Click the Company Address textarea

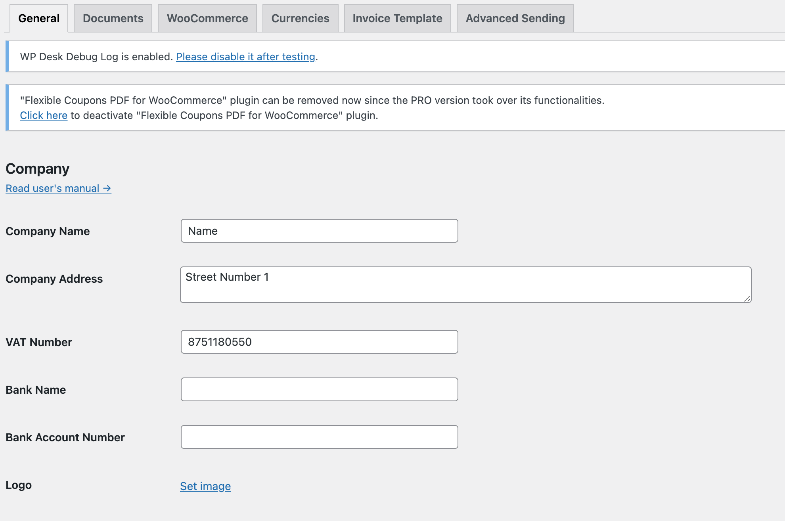(465, 284)
